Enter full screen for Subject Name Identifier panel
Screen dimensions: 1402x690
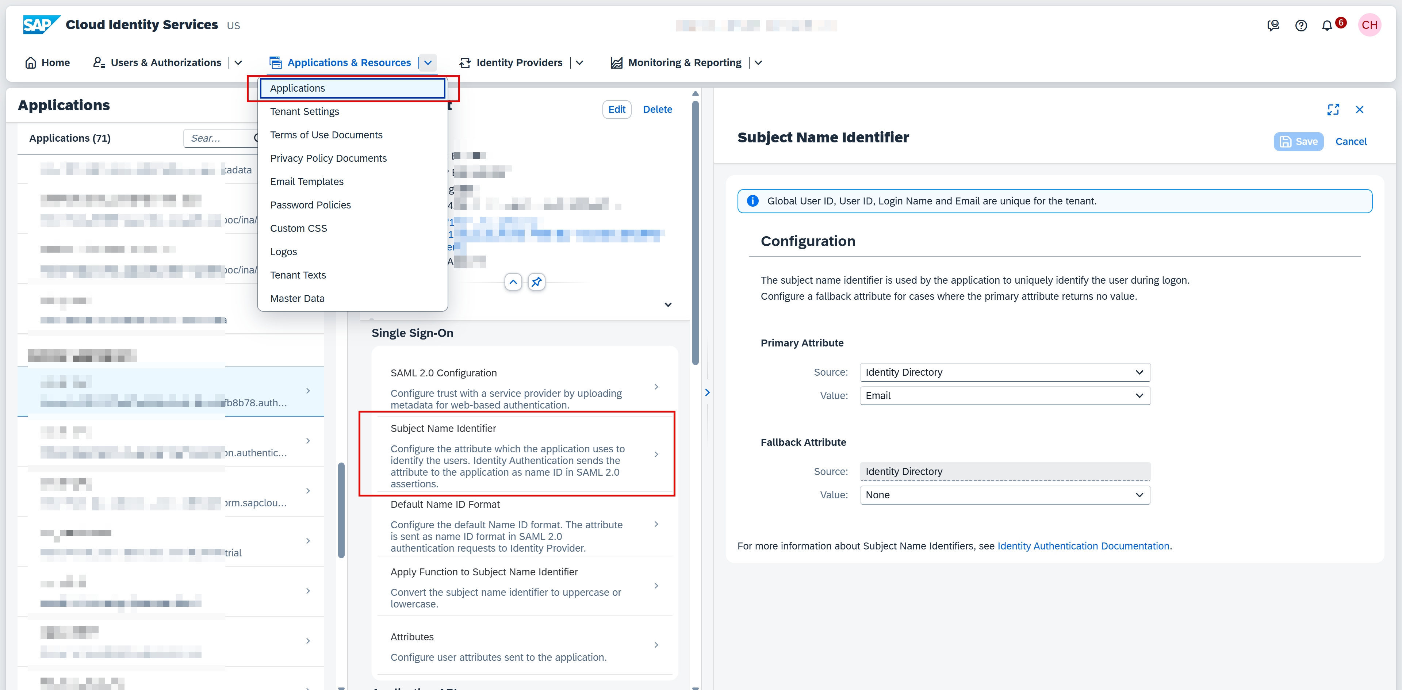coord(1333,110)
